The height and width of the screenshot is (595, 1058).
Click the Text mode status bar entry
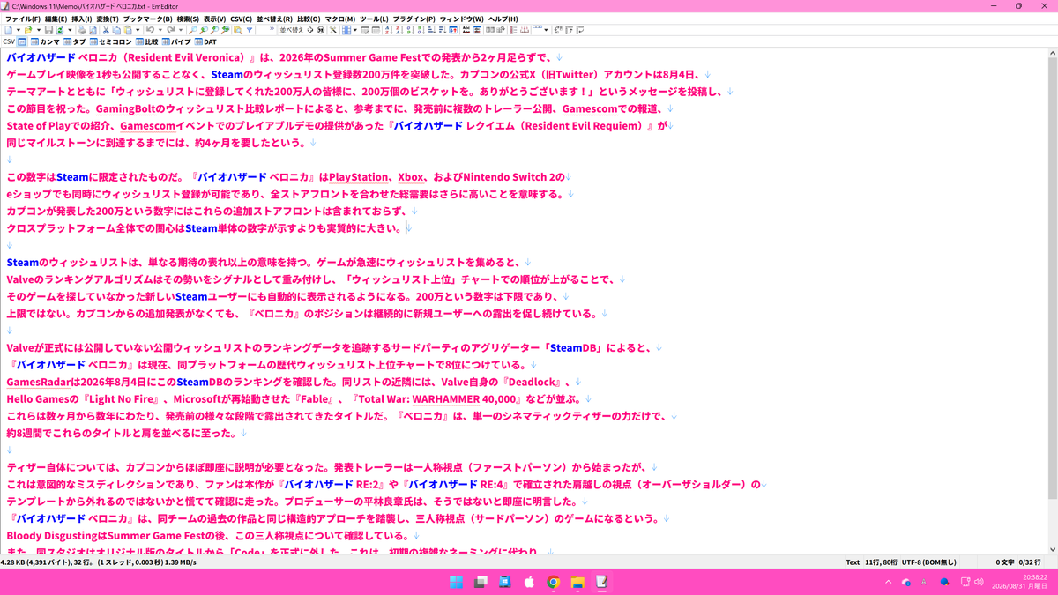(x=853, y=562)
